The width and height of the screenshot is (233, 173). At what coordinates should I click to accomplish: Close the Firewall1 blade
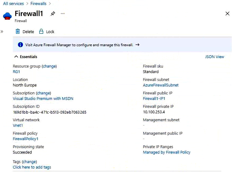pyautogui.click(x=227, y=14)
